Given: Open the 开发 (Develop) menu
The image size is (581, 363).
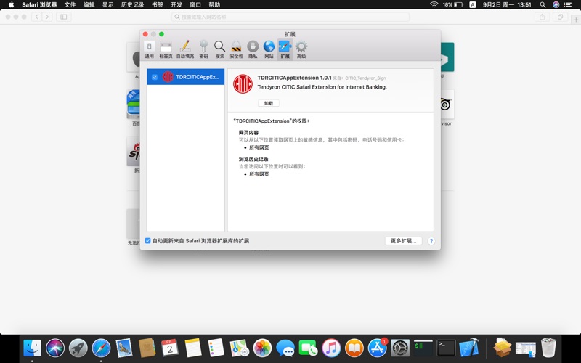Looking at the screenshot, I should pos(176,4).
